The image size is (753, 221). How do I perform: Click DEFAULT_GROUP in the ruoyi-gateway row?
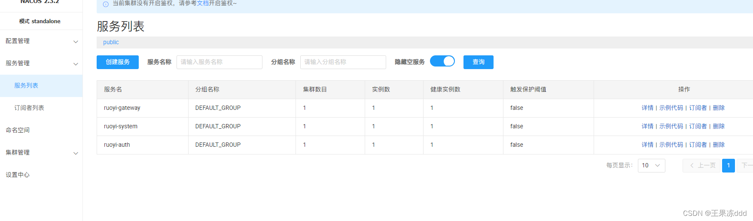(218, 108)
